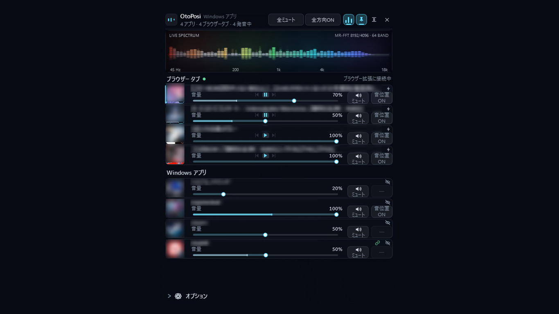Click the green link icon on the last Windows app
This screenshot has width=559, height=314.
tap(378, 243)
